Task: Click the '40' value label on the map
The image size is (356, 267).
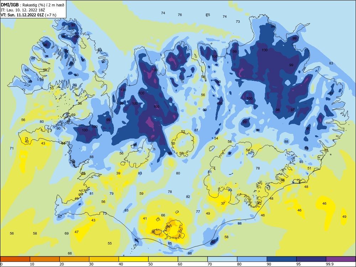Action: [x=27, y=142]
